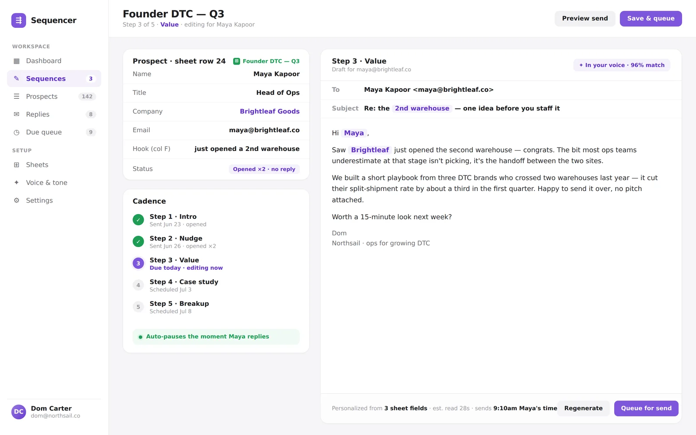Open Sheets setup page
The image size is (696, 435).
tap(54, 165)
